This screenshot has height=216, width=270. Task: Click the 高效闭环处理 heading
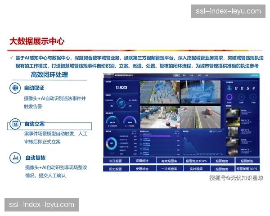pos(49,75)
